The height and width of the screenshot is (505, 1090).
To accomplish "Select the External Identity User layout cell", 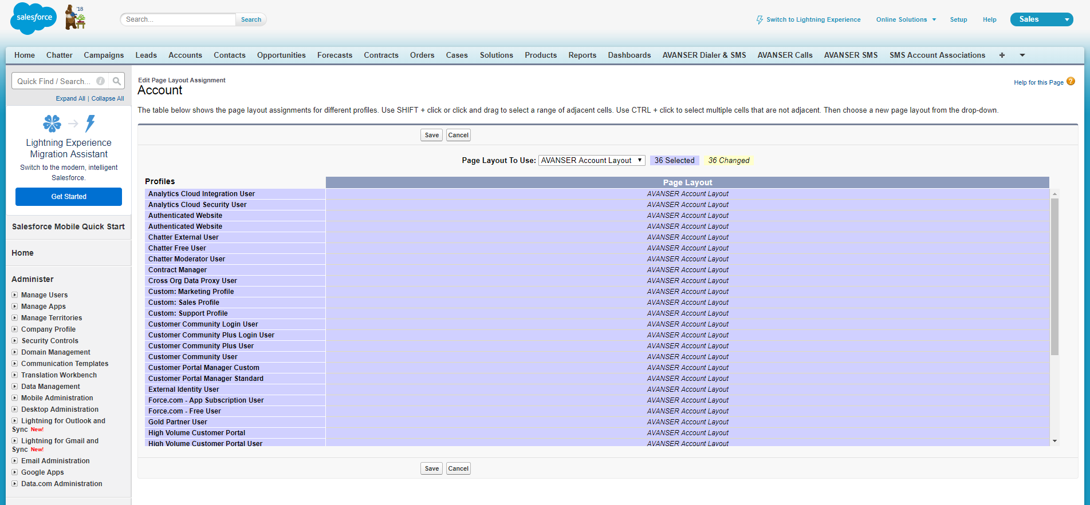I will tap(687, 389).
